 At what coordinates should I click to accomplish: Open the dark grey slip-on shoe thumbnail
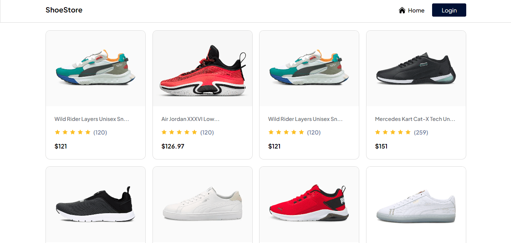pyautogui.click(x=96, y=204)
